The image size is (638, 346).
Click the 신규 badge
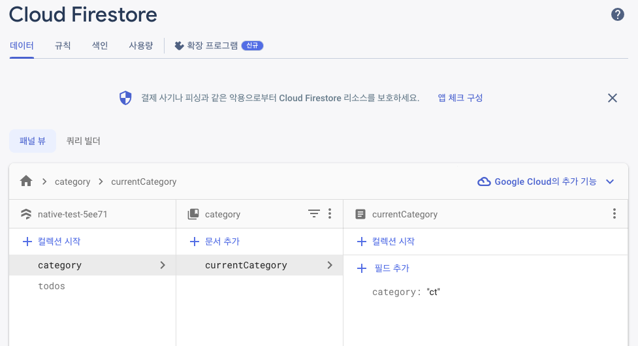(x=252, y=46)
